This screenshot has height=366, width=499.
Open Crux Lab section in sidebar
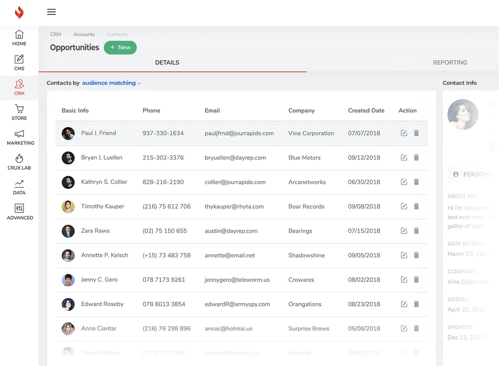coord(19,162)
